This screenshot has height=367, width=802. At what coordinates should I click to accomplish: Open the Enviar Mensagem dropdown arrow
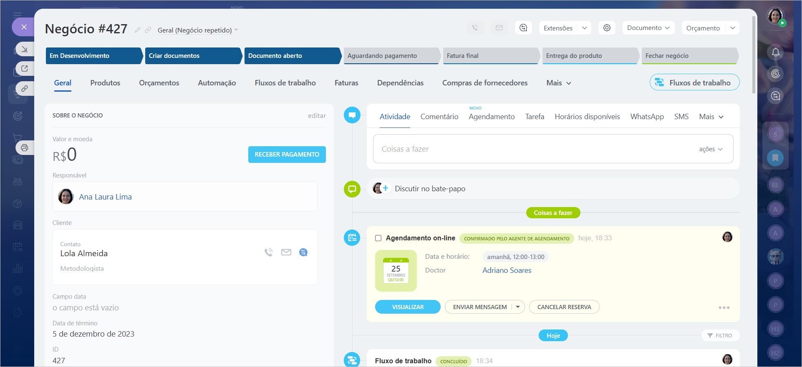pyautogui.click(x=518, y=307)
